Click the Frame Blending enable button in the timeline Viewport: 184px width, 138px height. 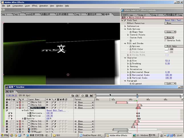tap(87, 96)
